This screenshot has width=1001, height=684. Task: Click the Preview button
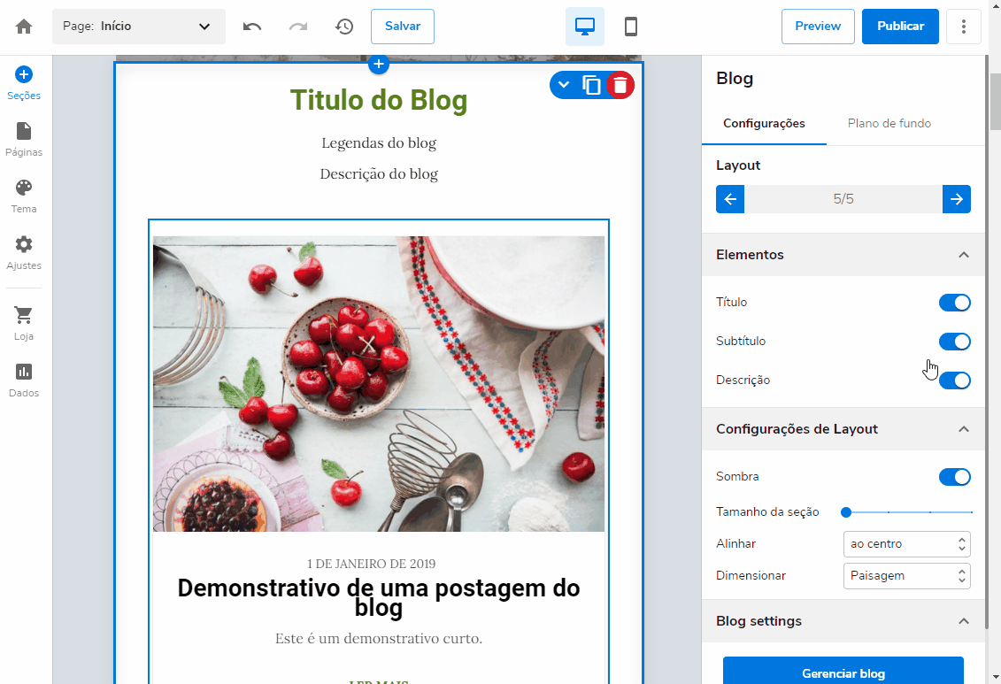point(818,27)
